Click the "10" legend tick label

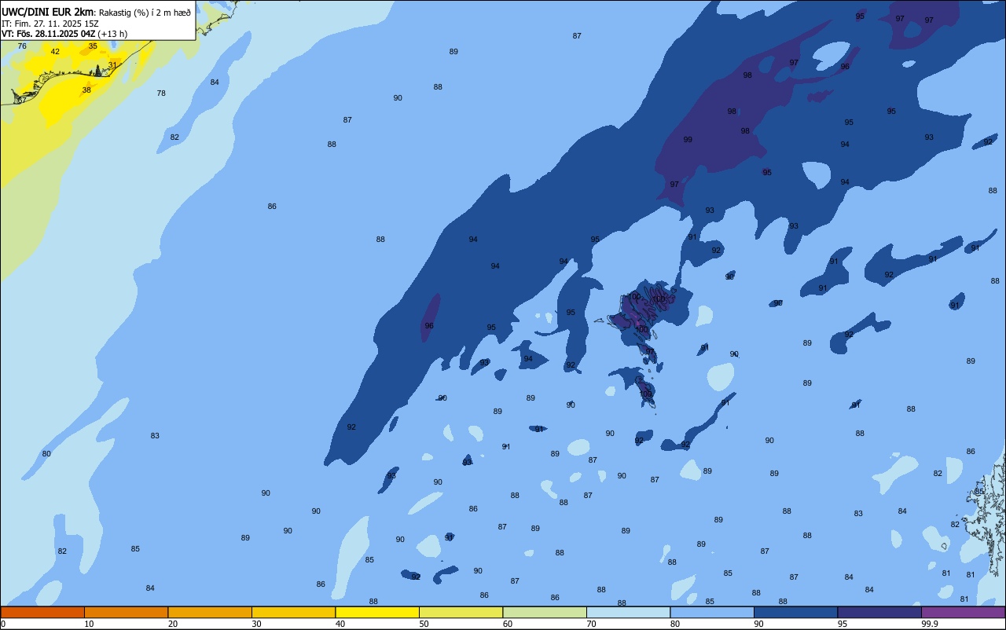(x=89, y=624)
